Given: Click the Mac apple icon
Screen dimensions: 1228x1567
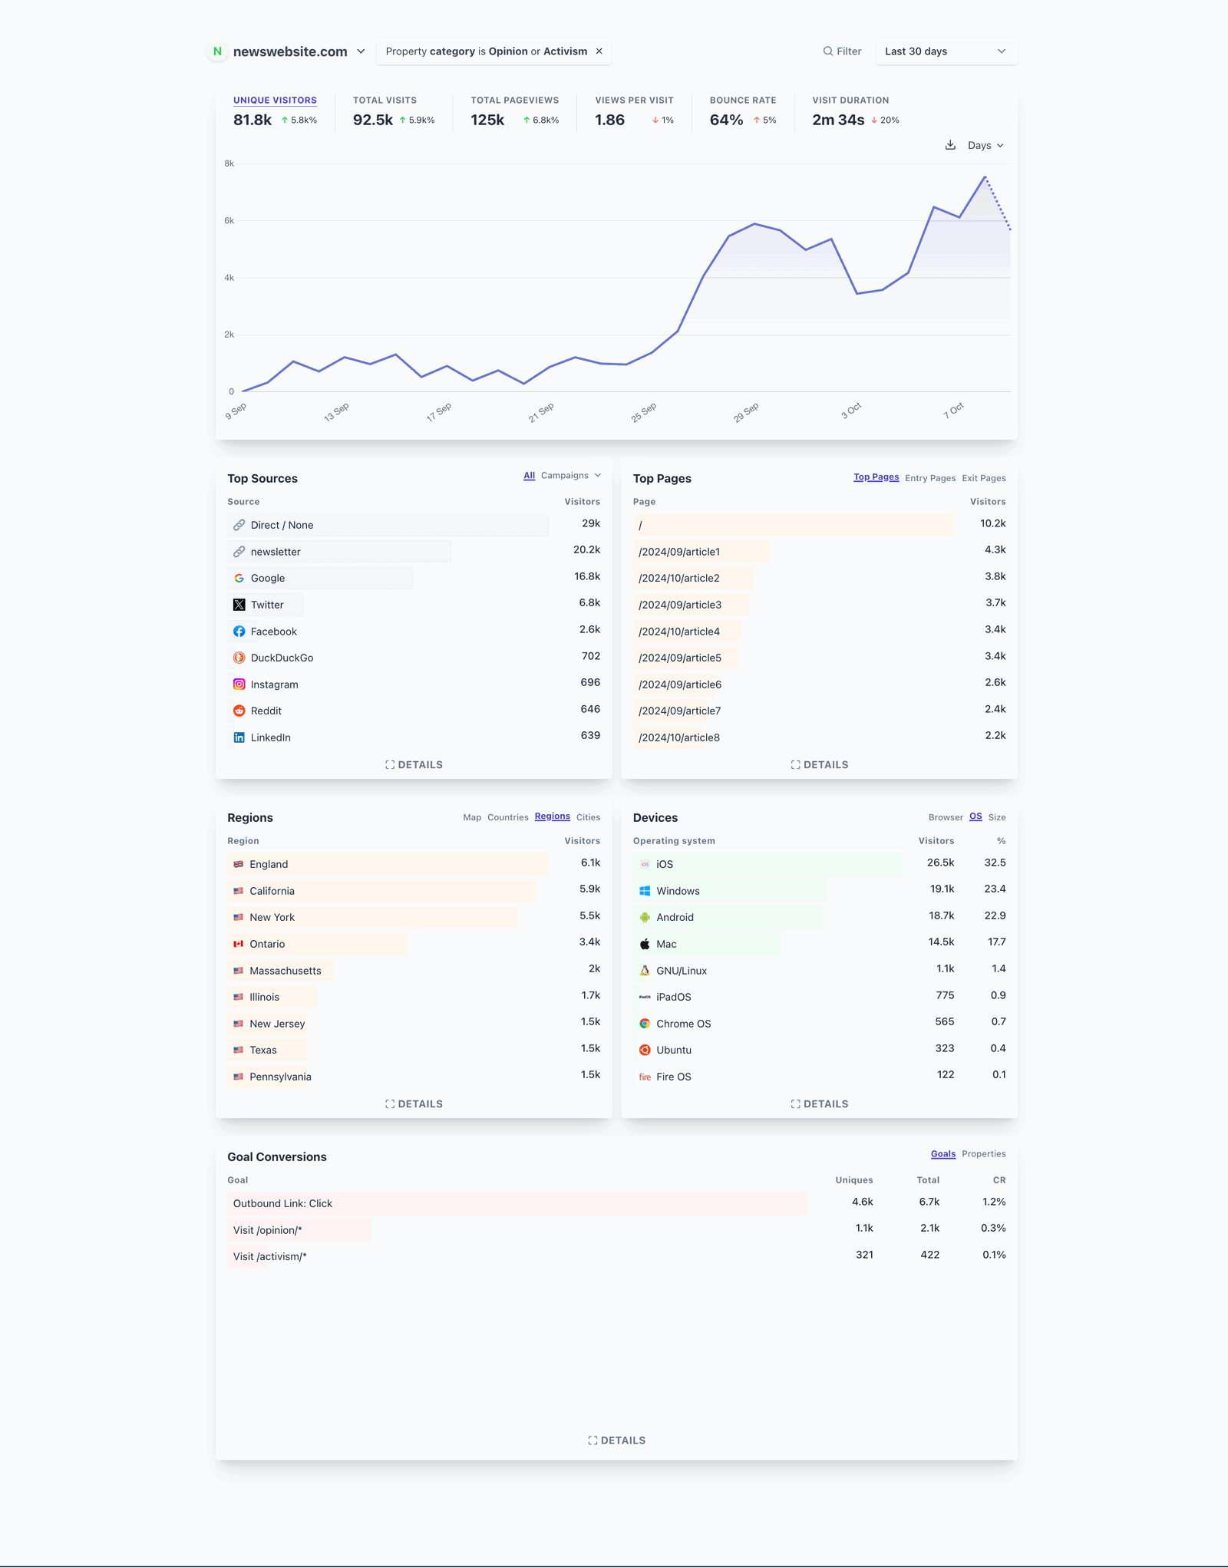Looking at the screenshot, I should point(645,944).
